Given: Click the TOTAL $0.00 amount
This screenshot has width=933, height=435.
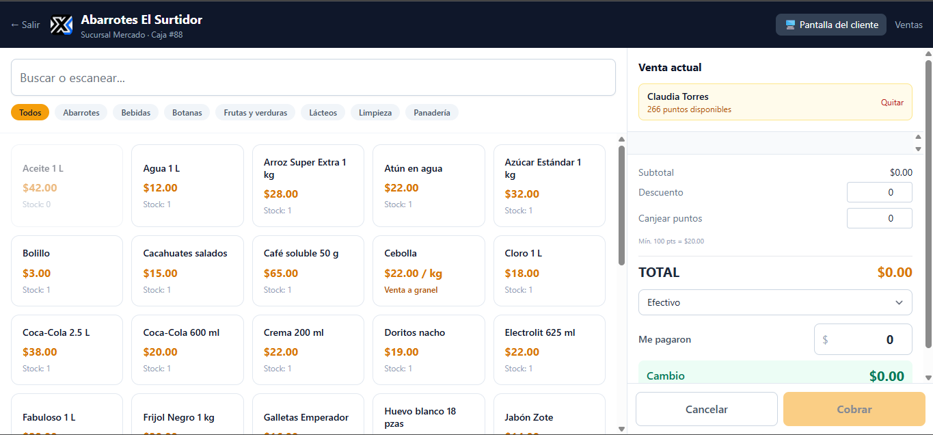Looking at the screenshot, I should click(x=895, y=272).
